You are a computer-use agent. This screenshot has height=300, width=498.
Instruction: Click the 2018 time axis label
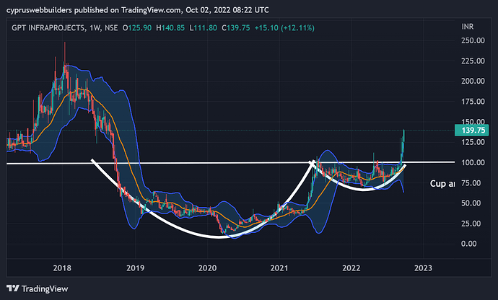tap(62, 268)
